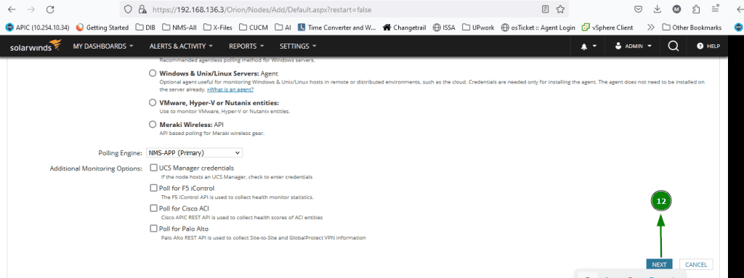Viewport: 744px width, 278px height.
Task: Click the Next button
Action: point(659,265)
